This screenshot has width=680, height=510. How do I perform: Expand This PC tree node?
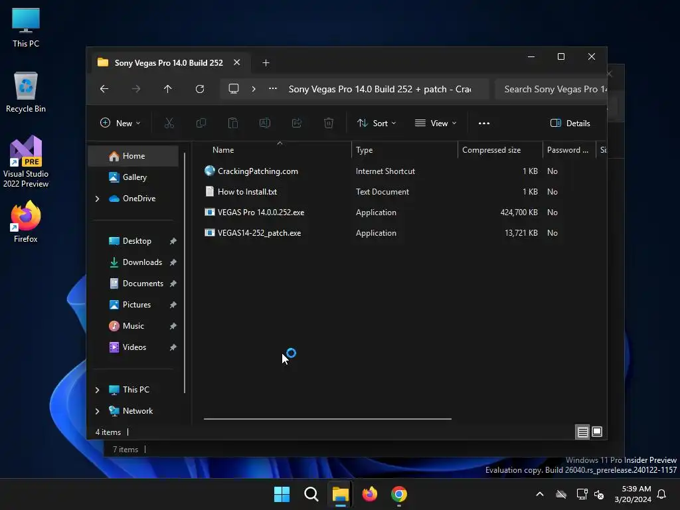[97, 390]
